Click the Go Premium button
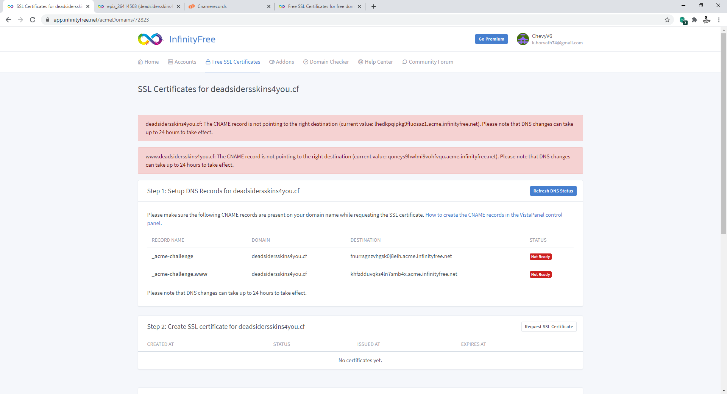The image size is (727, 394). click(x=491, y=39)
